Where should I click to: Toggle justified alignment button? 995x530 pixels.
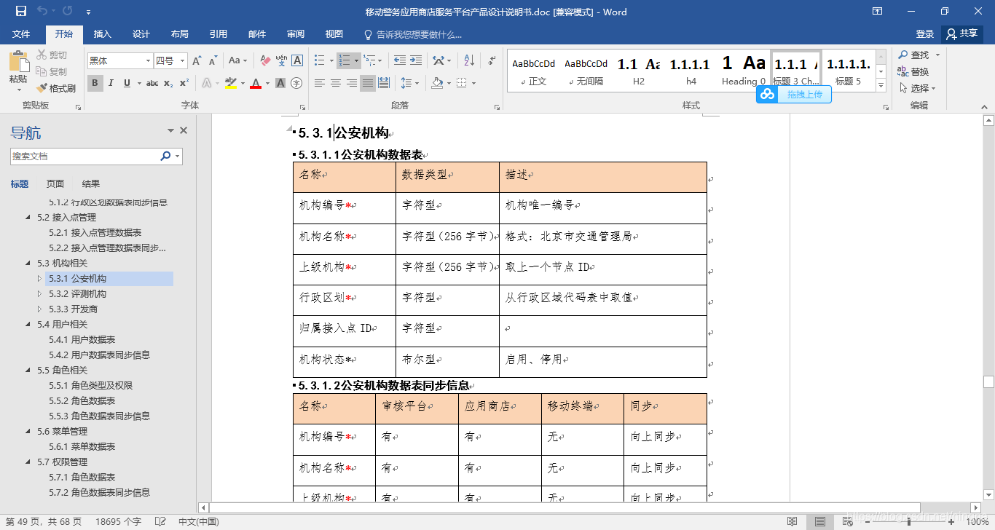coord(368,83)
